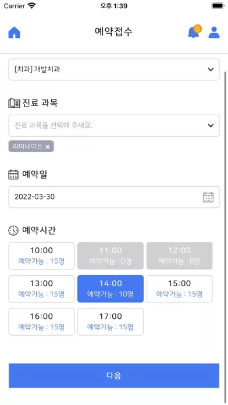Click the 2022-03-30 date input field
Image resolution: width=228 pixels, height=405 pixels.
tap(114, 197)
